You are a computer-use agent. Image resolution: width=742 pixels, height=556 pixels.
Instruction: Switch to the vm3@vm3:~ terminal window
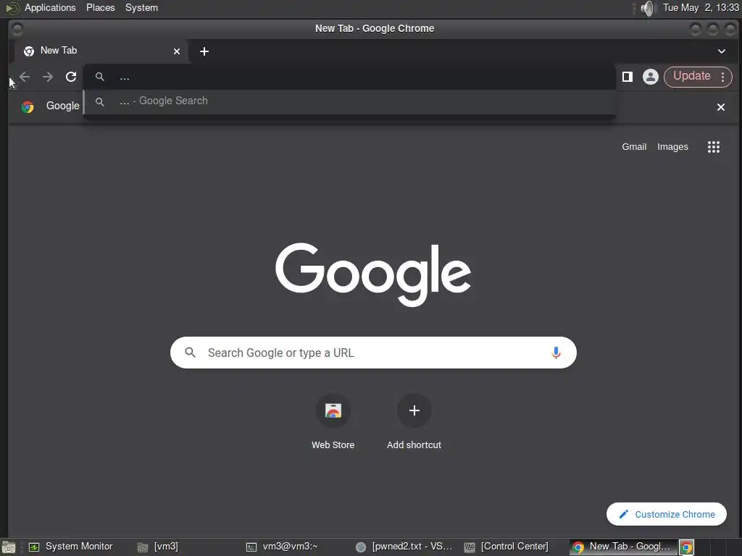282,547
